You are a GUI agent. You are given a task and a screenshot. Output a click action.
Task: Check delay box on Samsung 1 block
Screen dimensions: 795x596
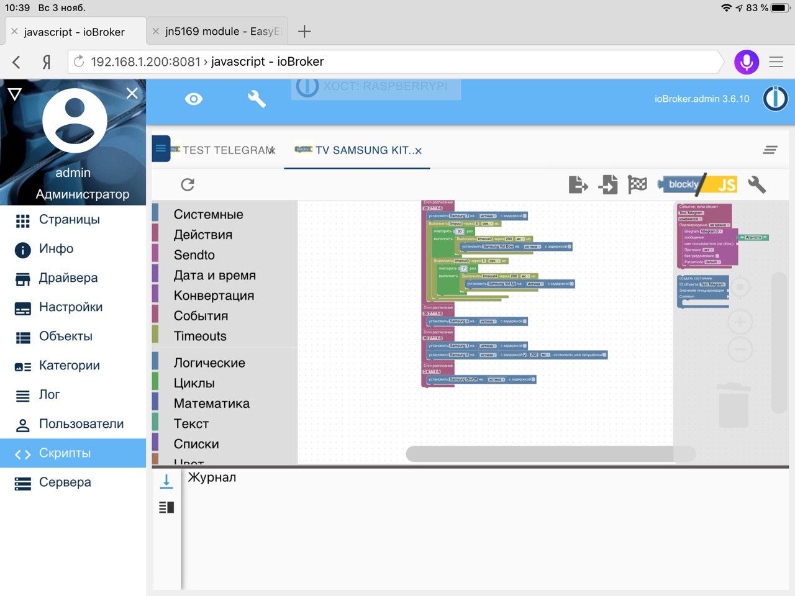coord(525,346)
